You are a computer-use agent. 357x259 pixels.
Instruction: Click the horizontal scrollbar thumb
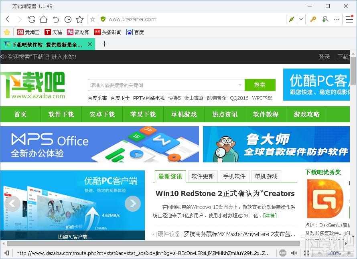pos(153,244)
